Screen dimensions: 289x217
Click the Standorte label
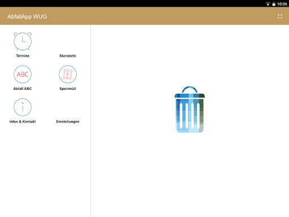pyautogui.click(x=68, y=56)
